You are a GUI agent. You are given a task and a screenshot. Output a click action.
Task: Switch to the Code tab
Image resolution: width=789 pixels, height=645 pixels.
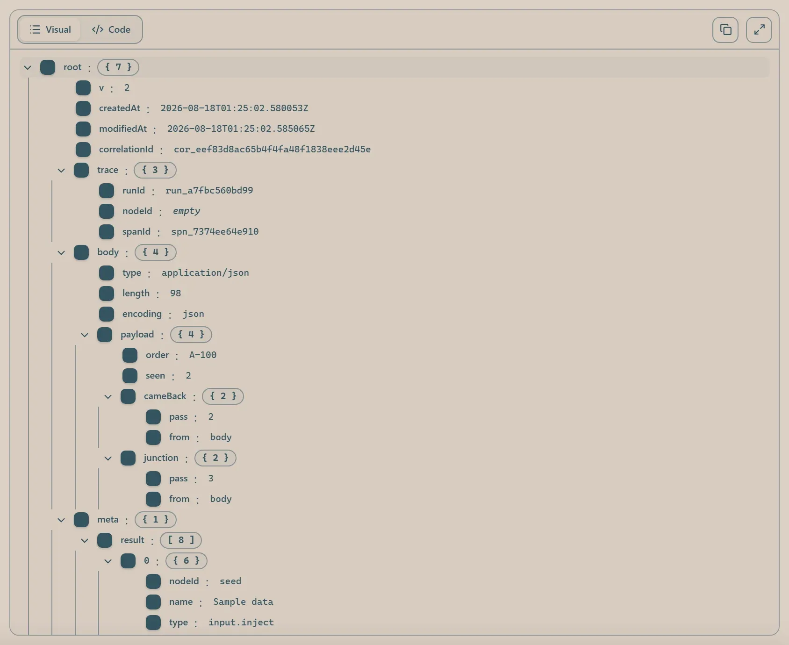111,29
